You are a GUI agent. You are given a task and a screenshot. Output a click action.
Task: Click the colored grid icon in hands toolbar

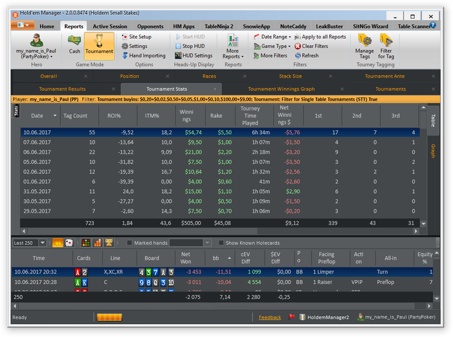(86, 242)
